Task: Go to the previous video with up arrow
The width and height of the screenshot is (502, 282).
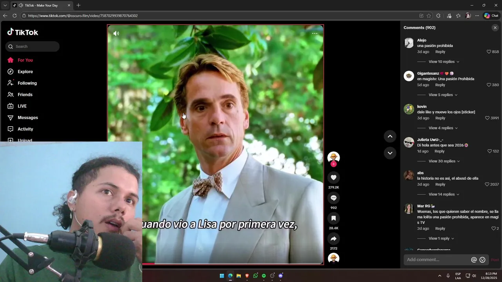Action: [390, 136]
